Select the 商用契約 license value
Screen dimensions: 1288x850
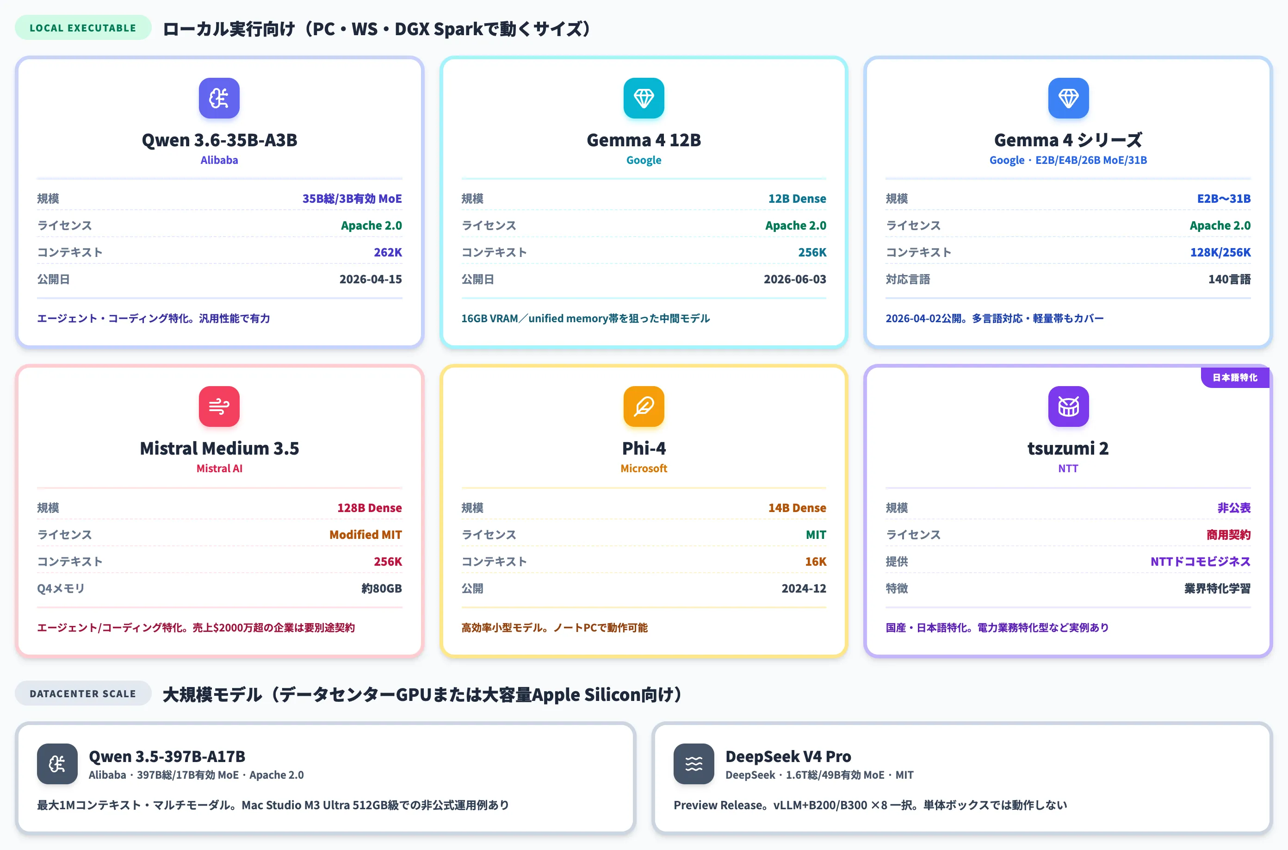tap(1228, 535)
